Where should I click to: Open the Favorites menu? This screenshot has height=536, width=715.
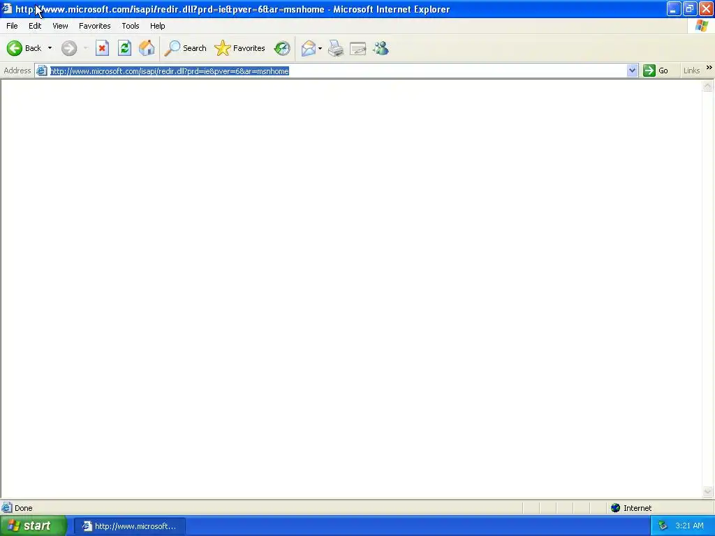(x=95, y=26)
